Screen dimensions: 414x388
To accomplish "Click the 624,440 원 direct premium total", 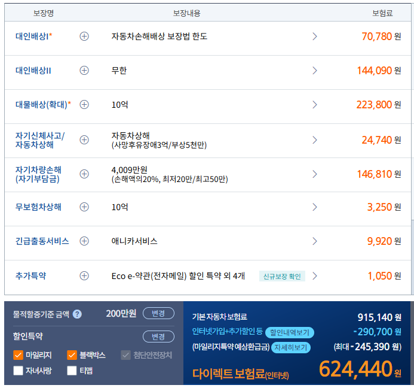I will pos(360,369).
